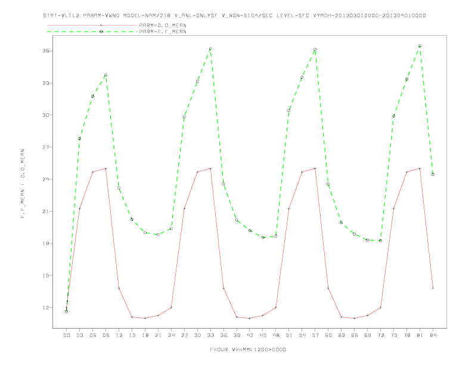This screenshot has height=365, width=472.
Task: Click the y-axis tick label 15
Action: 45,276
